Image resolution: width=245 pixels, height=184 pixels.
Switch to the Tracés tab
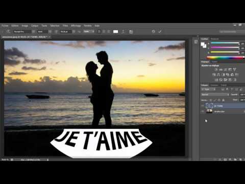pos(224,85)
